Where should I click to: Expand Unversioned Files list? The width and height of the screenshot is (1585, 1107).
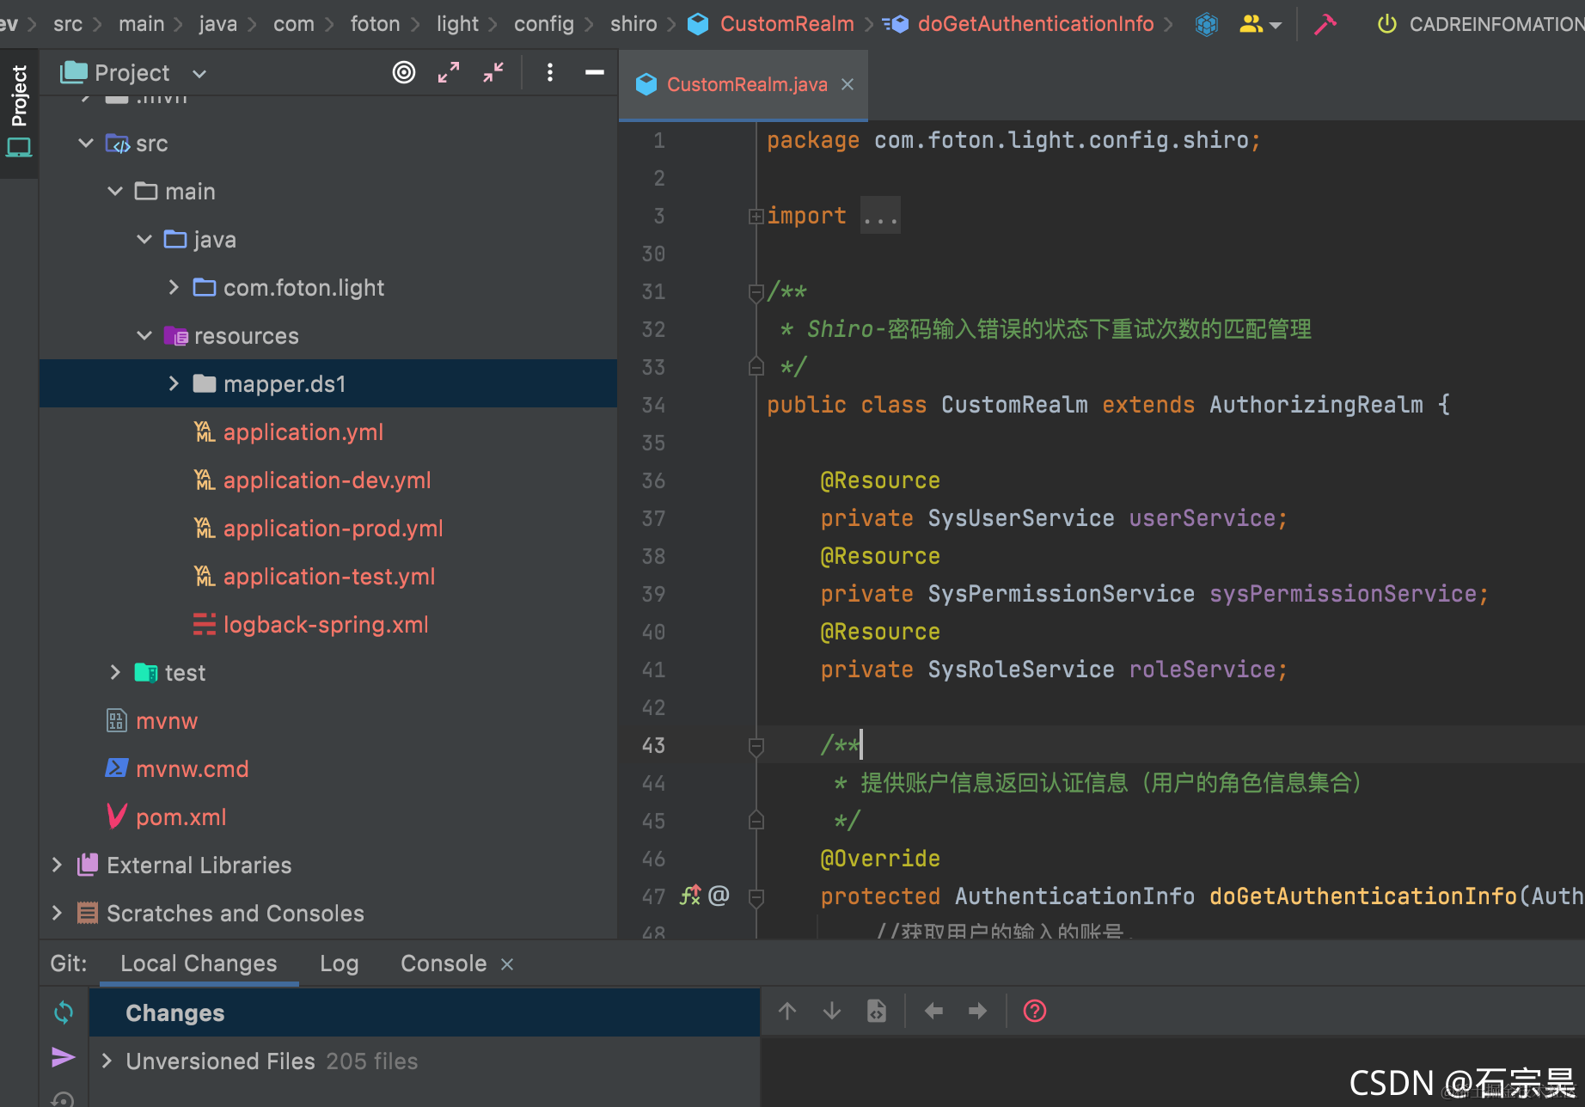pyautogui.click(x=107, y=1061)
